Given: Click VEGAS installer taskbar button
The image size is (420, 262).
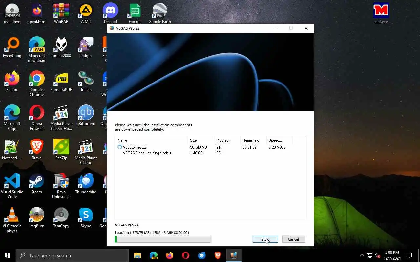Looking at the screenshot, I should (234, 255).
